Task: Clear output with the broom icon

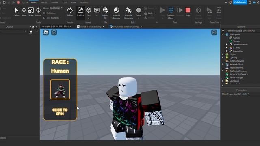Action: [x=31, y=32]
